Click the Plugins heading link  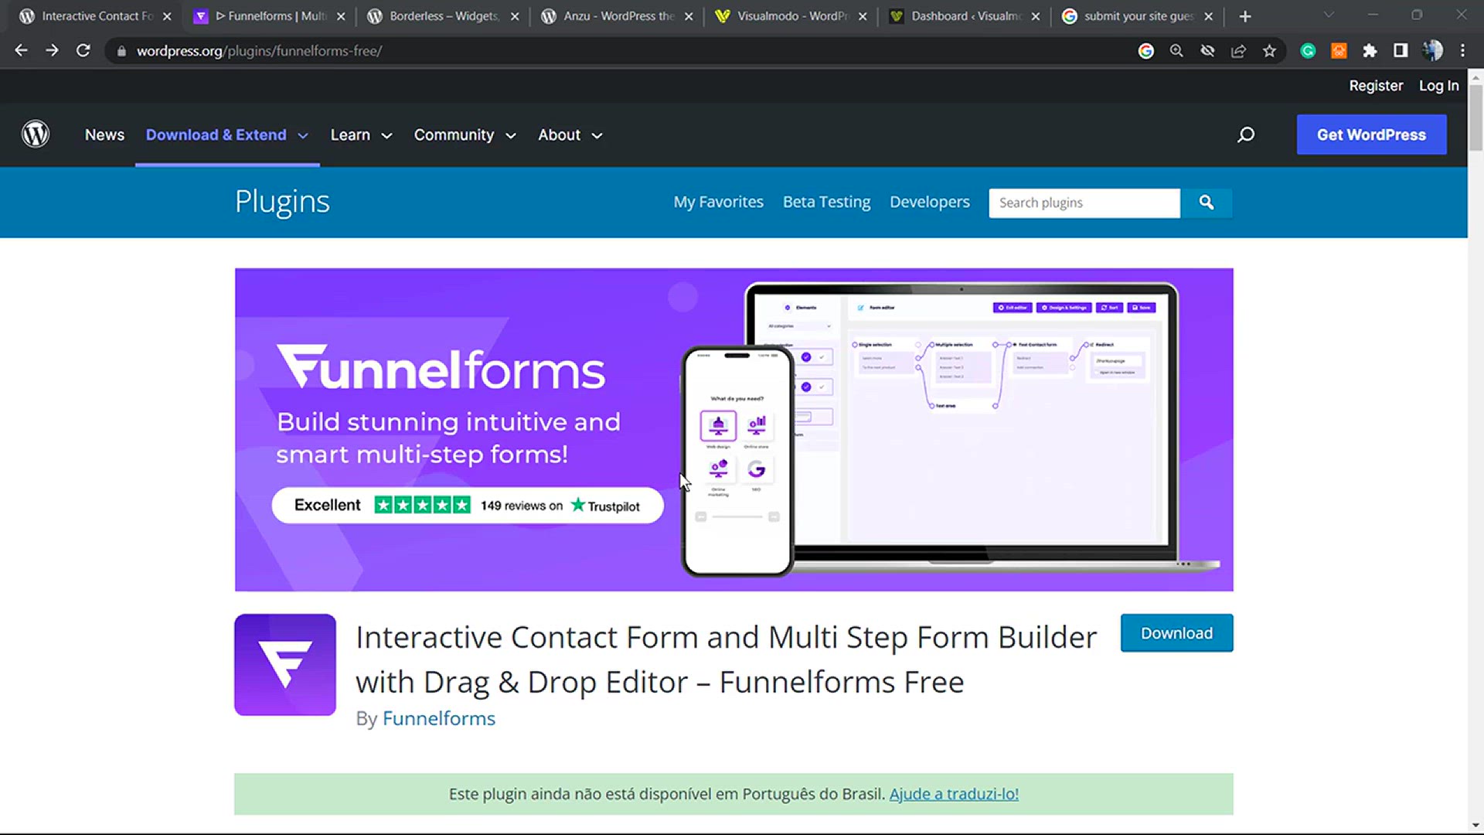(282, 202)
